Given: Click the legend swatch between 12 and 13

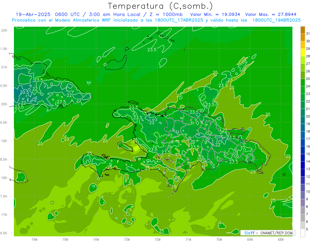Looking at the screenshot, I should coord(303,173).
